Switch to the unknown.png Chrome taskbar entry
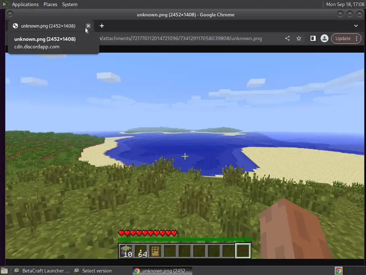The width and height of the screenshot is (366, 275). [163, 271]
